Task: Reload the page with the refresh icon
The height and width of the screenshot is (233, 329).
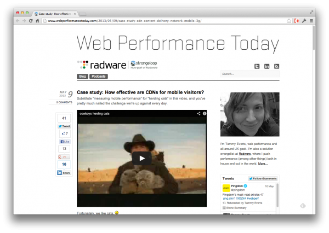Action: pyautogui.click(x=31, y=21)
